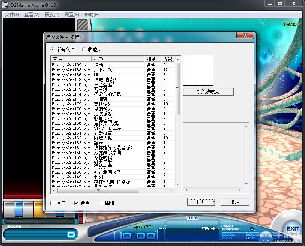The width and height of the screenshot is (305, 246).
Task: Select song row 冲动
Action: pos(113,65)
